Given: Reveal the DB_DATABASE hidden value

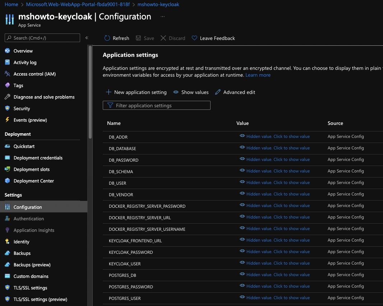Looking at the screenshot, I should [274, 148].
